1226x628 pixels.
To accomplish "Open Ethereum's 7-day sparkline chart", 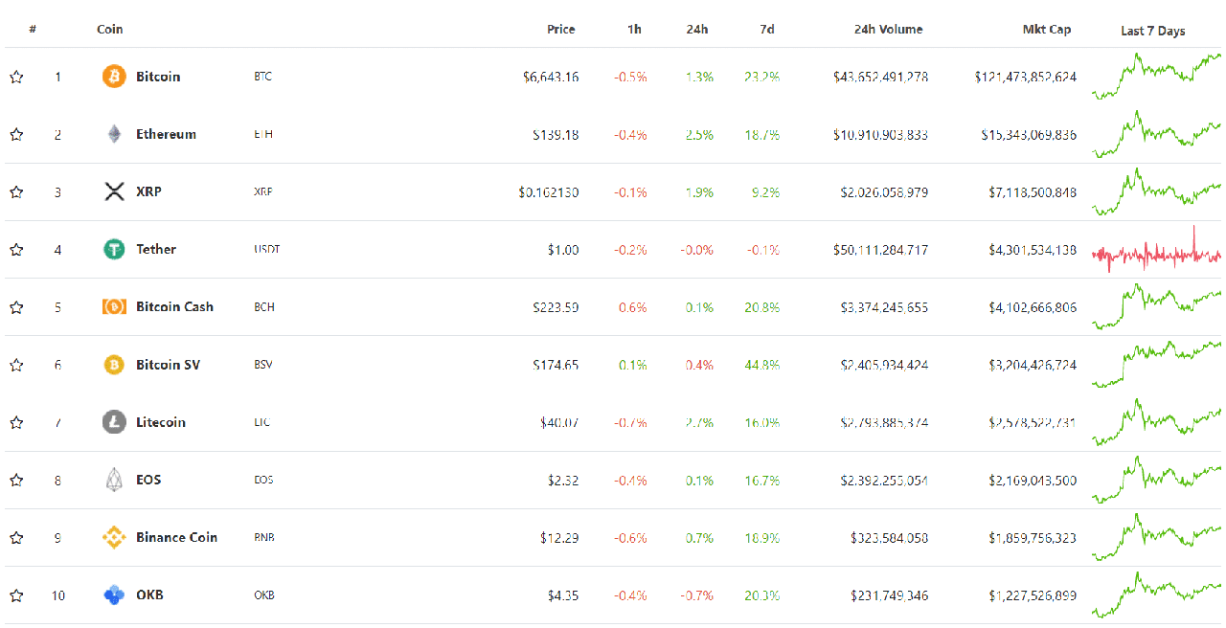I will (x=1156, y=134).
